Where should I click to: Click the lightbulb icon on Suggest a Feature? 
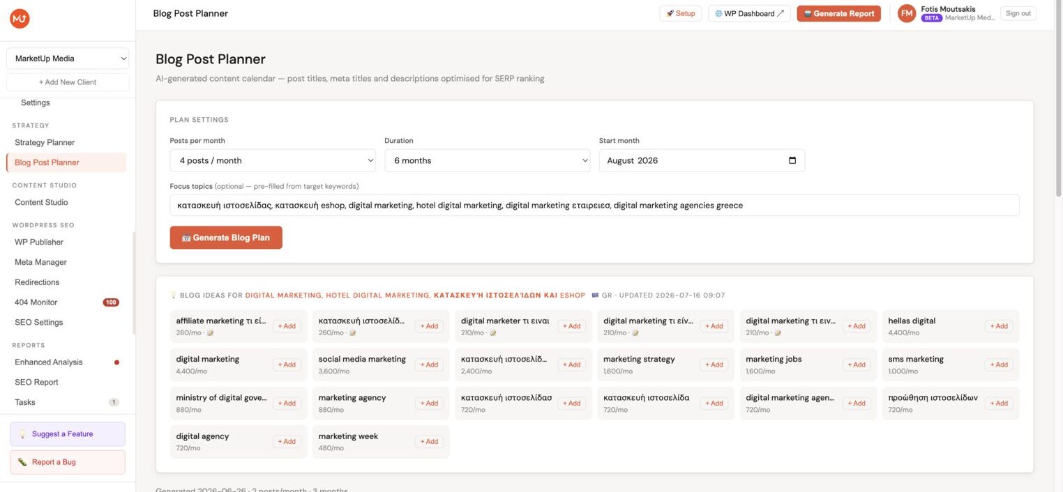[x=22, y=434]
